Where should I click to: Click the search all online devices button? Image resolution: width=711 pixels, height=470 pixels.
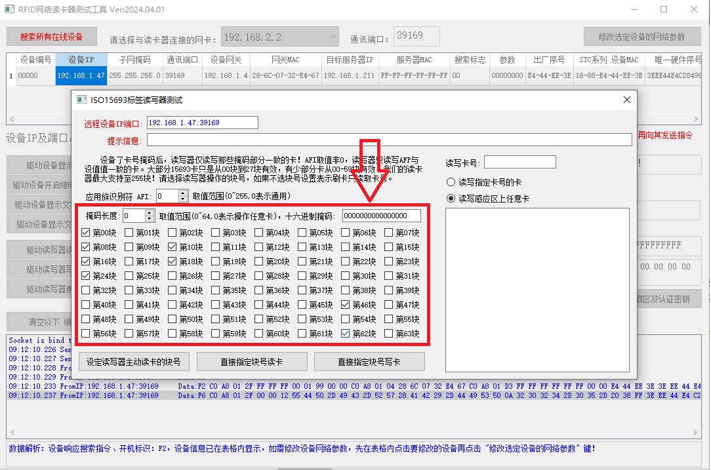tap(52, 37)
